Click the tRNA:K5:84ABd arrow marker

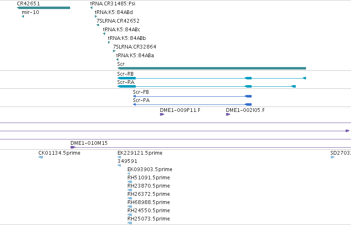tap(96, 16)
